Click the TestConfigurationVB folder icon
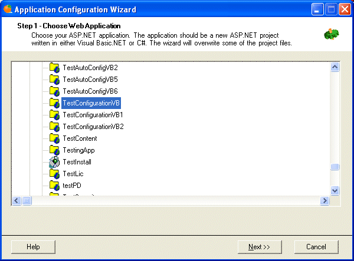 pyautogui.click(x=54, y=103)
